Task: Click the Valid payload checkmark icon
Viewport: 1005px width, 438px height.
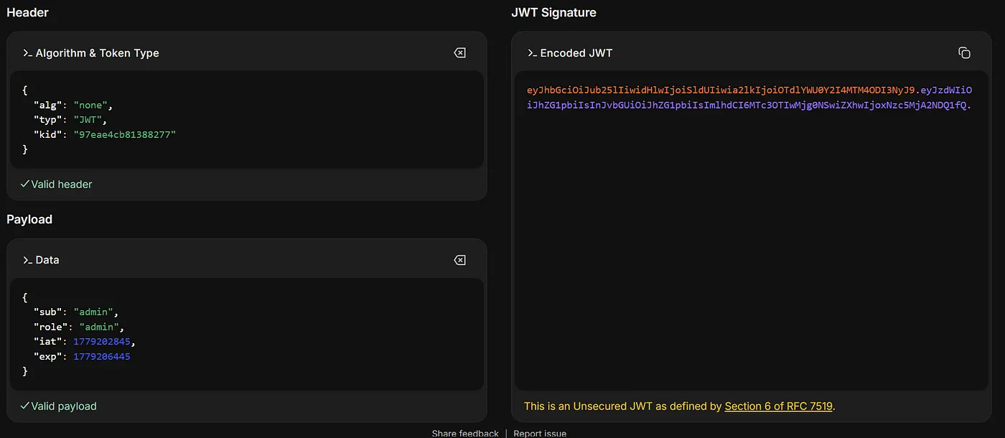Action: pyautogui.click(x=25, y=406)
